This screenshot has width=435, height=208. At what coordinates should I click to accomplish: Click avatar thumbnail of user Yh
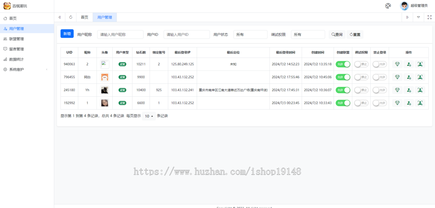coord(105,90)
